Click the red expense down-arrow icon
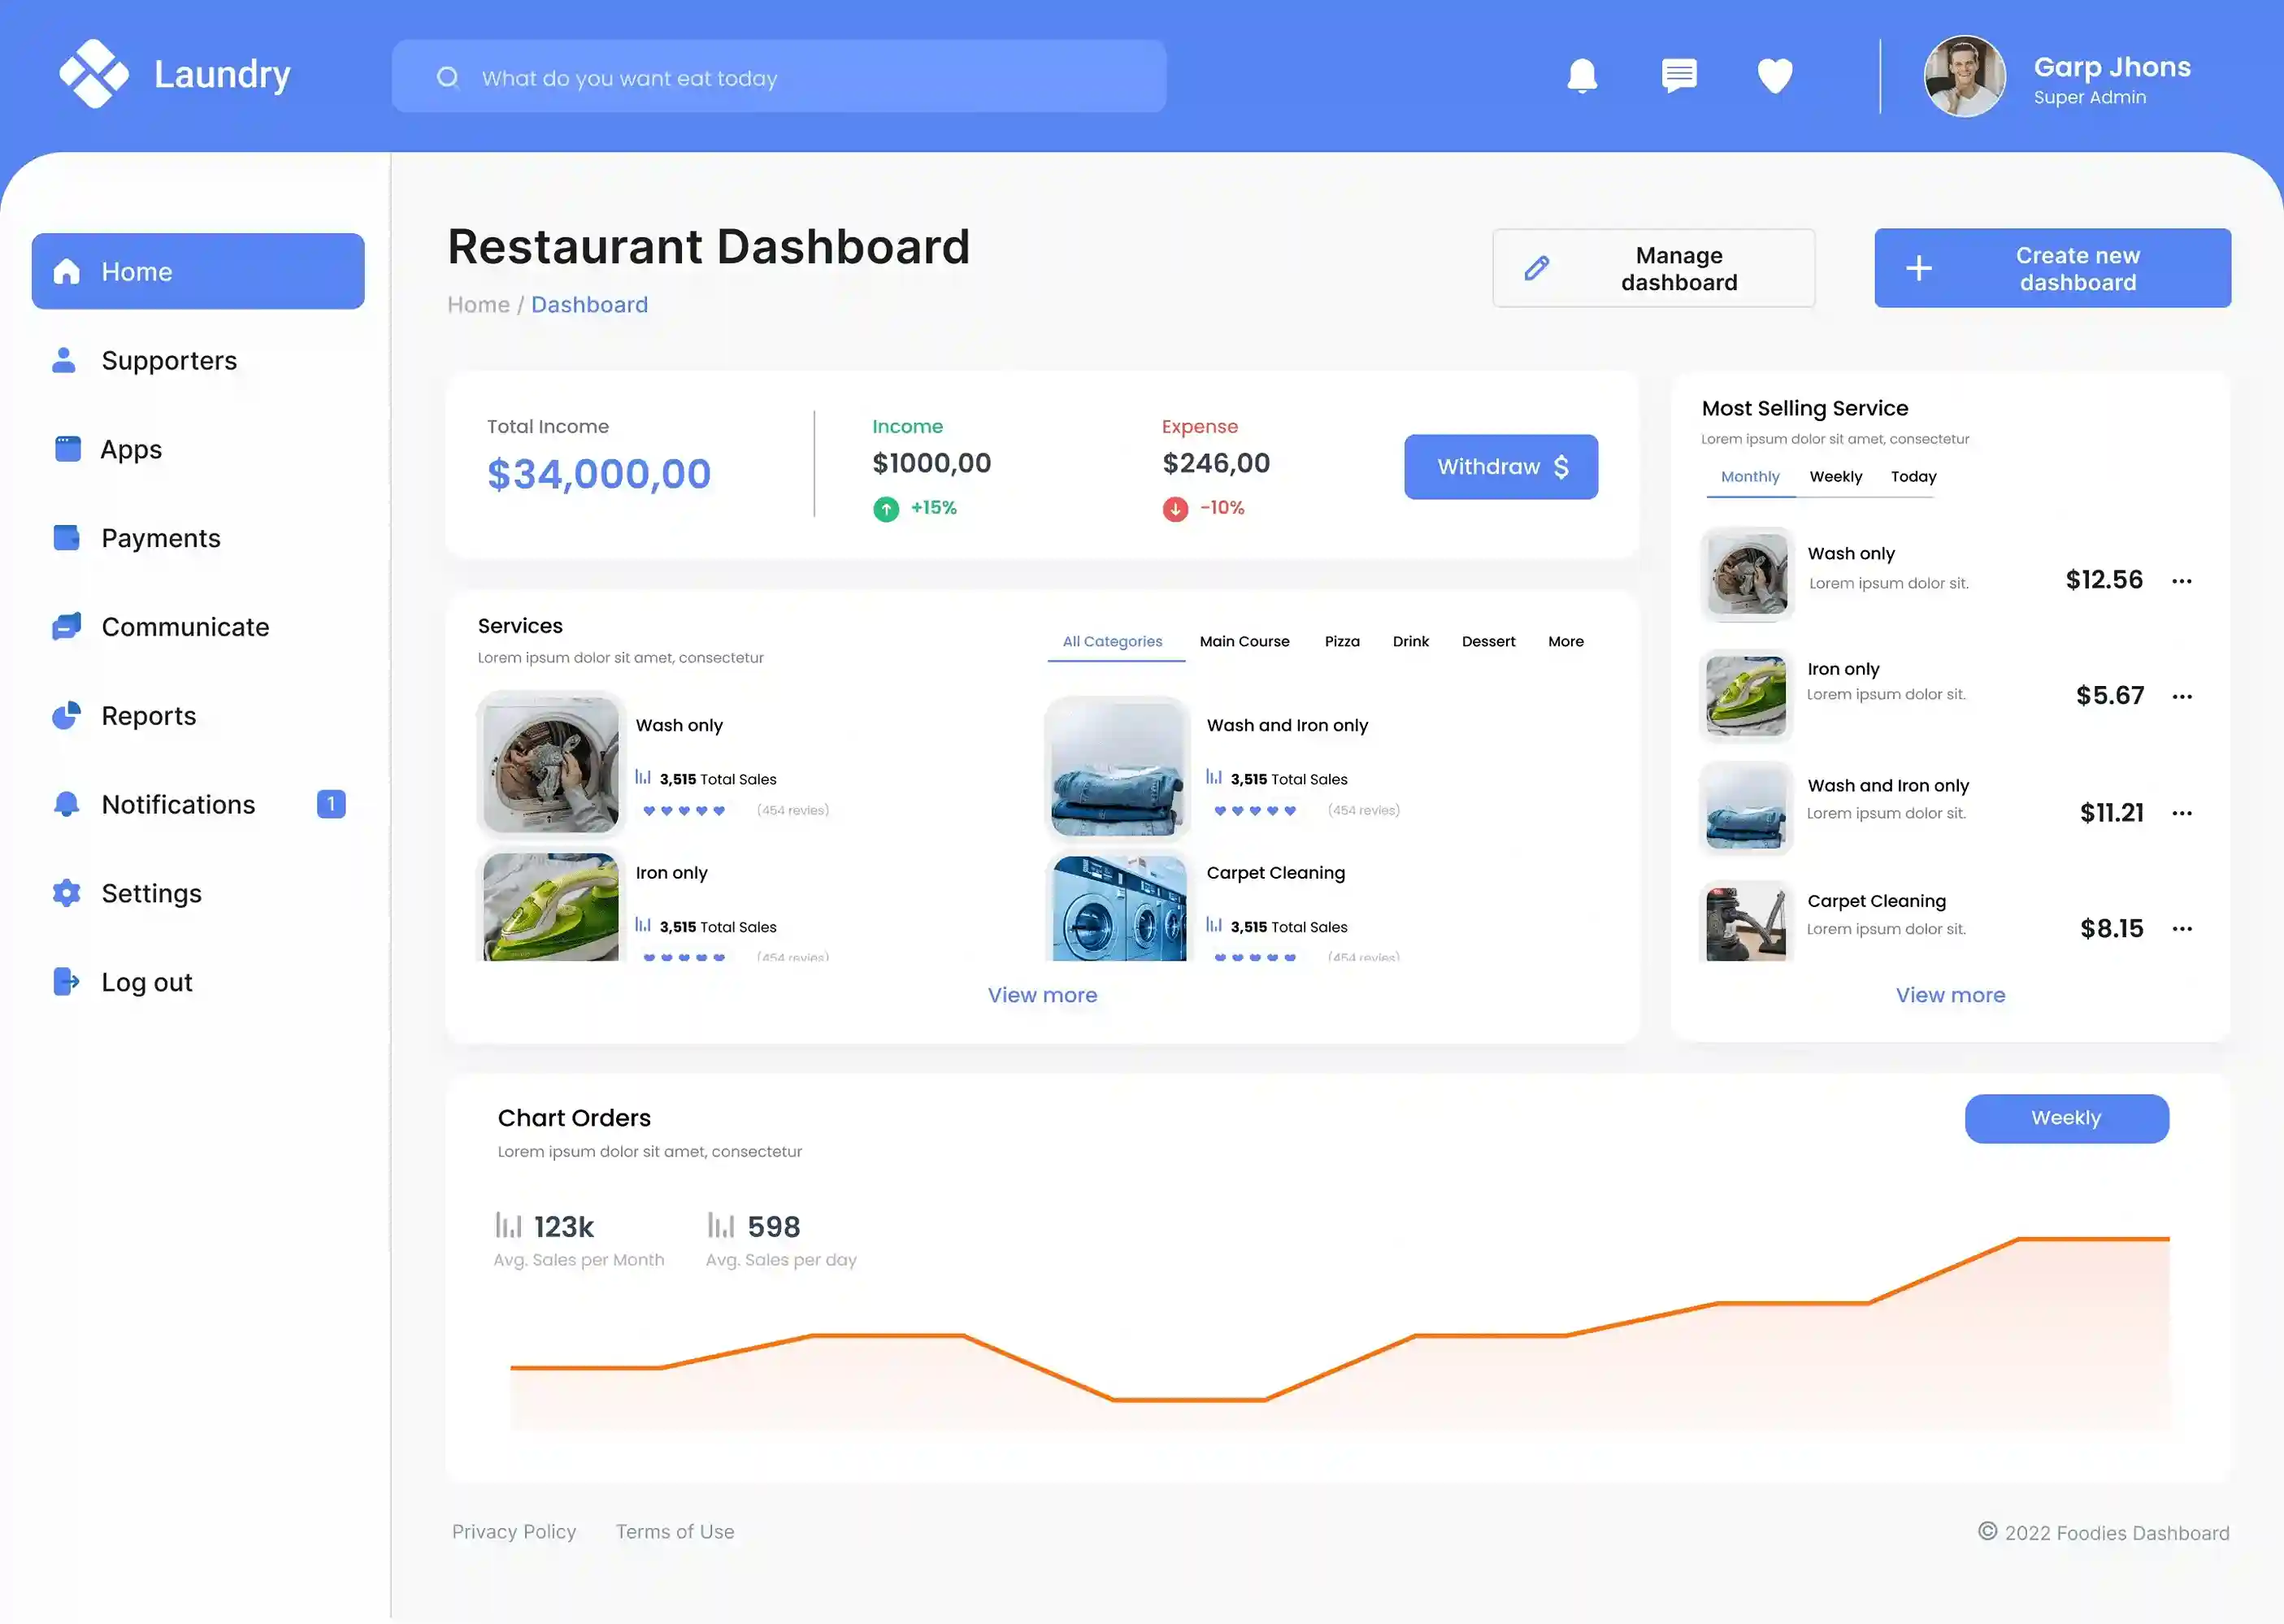Screen dimensions: 2284x1624 (1175, 509)
